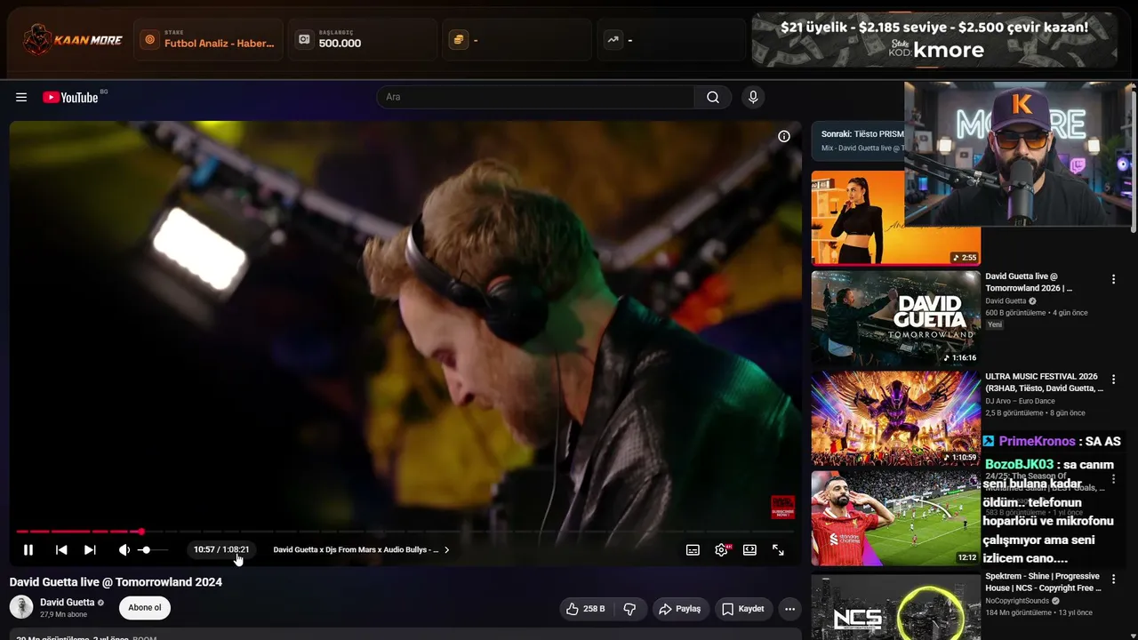Adjust the volume slider handle
Viewport: 1138px width, 640px height.
pyautogui.click(x=145, y=550)
